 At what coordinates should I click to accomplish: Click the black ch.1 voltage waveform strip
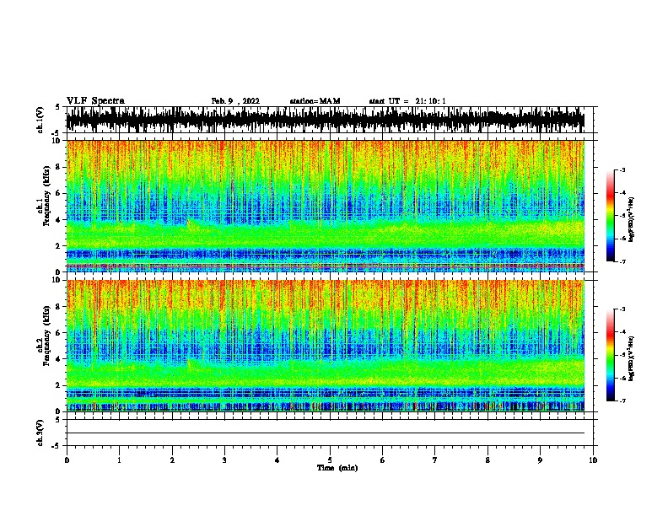325,120
